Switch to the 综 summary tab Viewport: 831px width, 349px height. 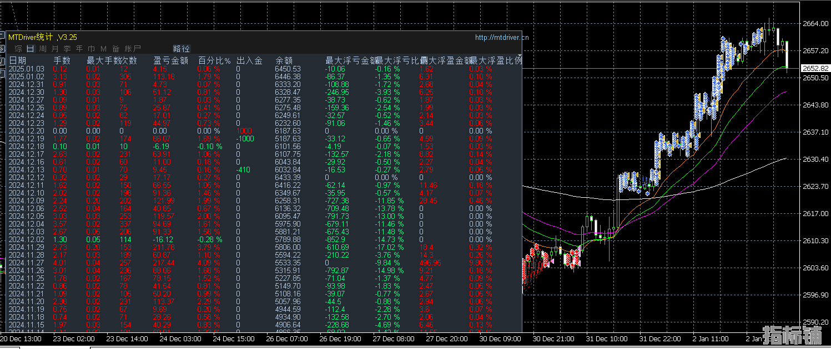pos(18,49)
